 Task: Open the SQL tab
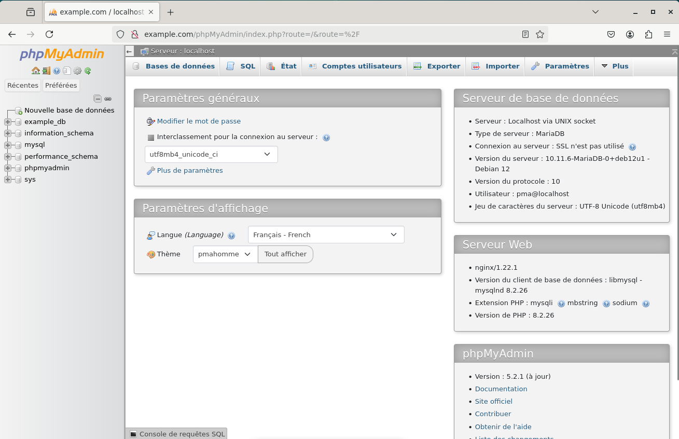pyautogui.click(x=241, y=66)
